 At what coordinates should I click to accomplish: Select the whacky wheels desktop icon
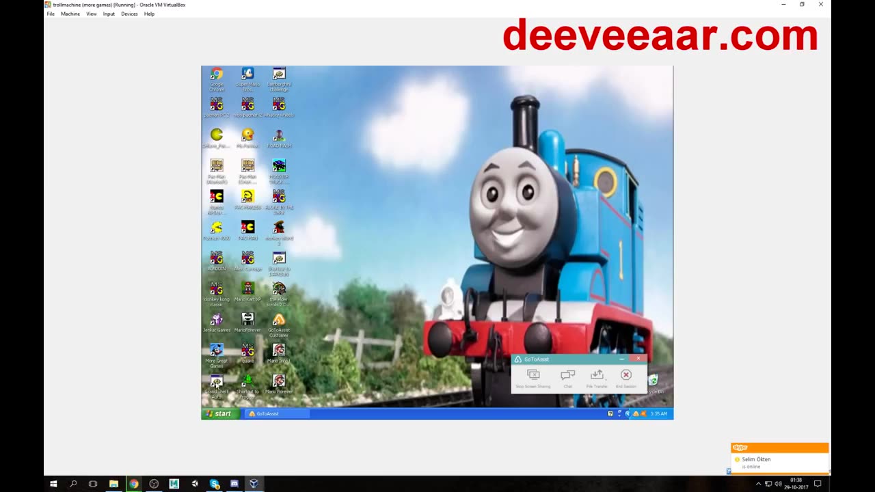point(279,107)
